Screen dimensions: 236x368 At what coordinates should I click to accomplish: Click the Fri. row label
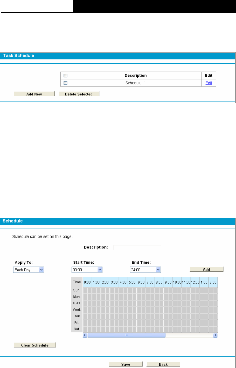[x=77, y=323]
